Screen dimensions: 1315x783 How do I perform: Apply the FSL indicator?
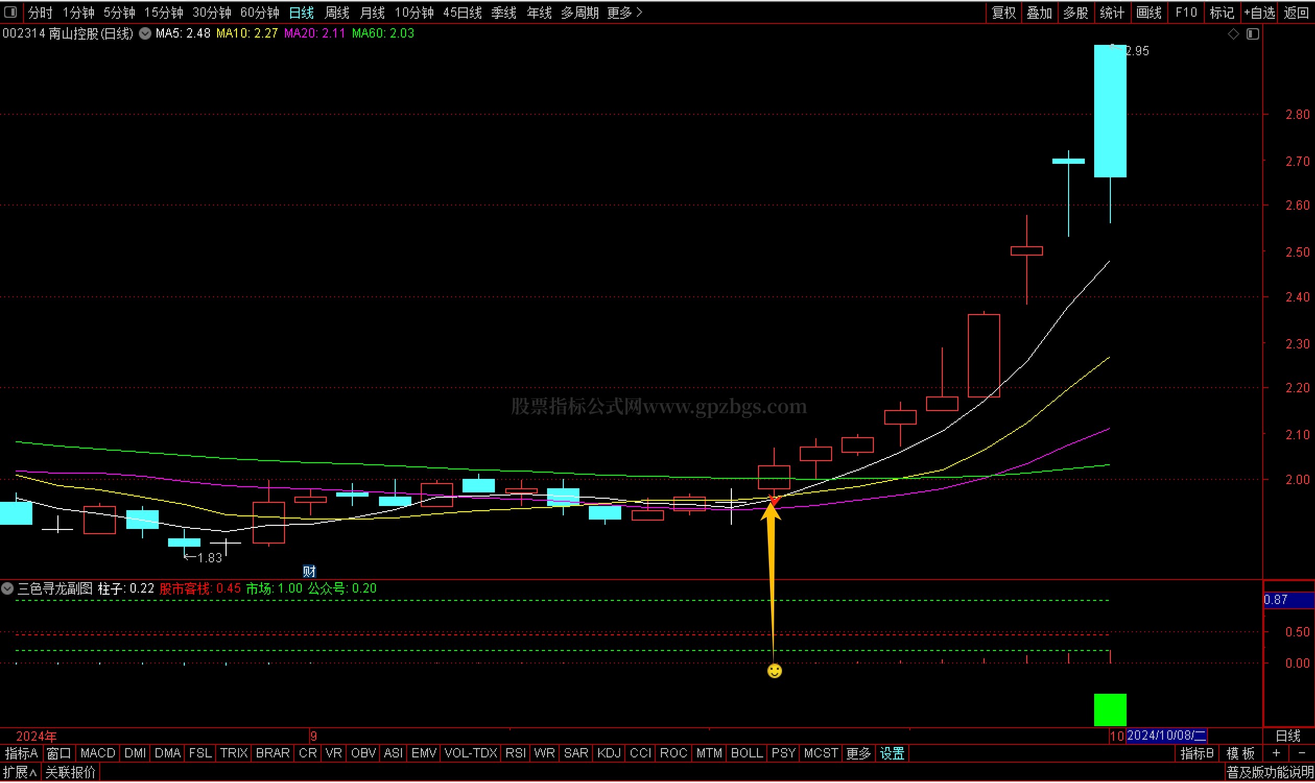[200, 753]
